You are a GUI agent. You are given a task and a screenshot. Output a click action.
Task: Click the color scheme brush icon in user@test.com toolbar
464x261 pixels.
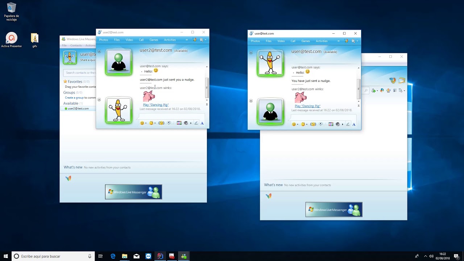[x=347, y=41]
